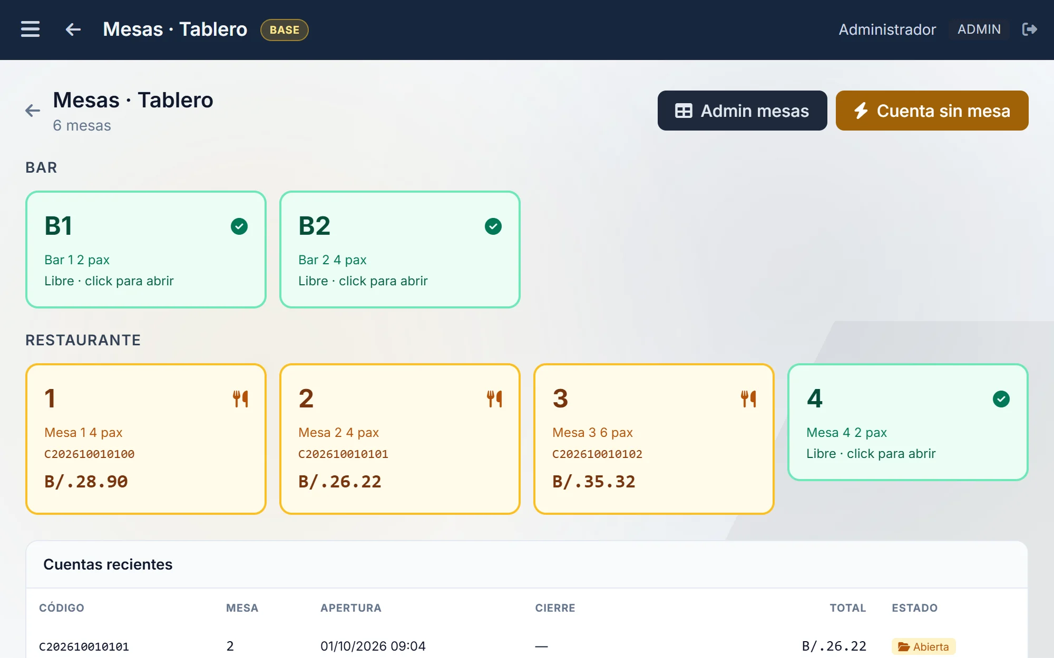Image resolution: width=1054 pixels, height=658 pixels.
Task: Click the 6 mesas subtitle
Action: [x=82, y=125]
